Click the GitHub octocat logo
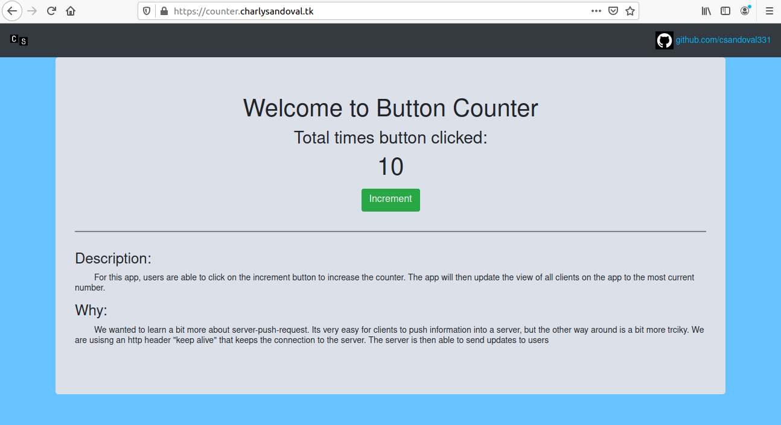 point(664,40)
